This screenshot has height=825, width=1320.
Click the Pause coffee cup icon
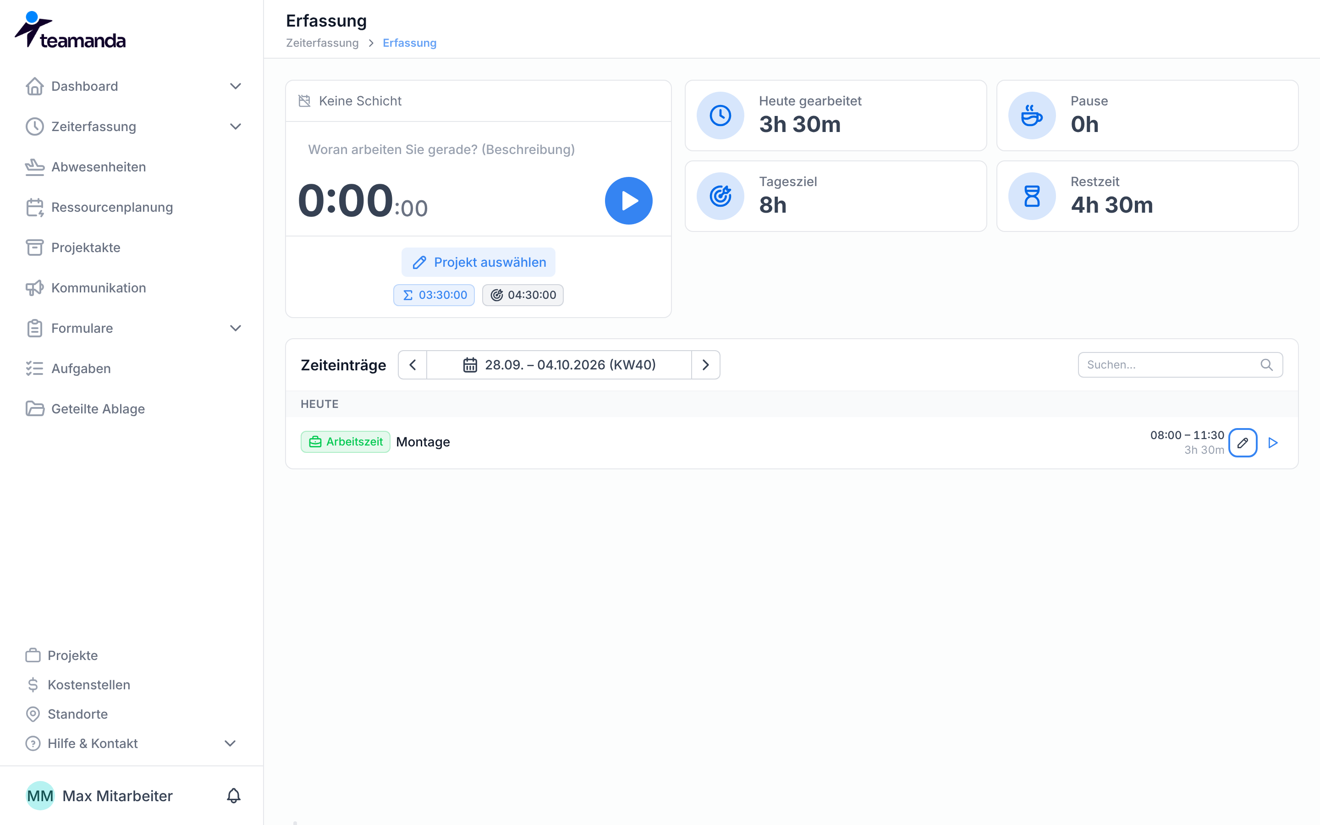coord(1031,115)
